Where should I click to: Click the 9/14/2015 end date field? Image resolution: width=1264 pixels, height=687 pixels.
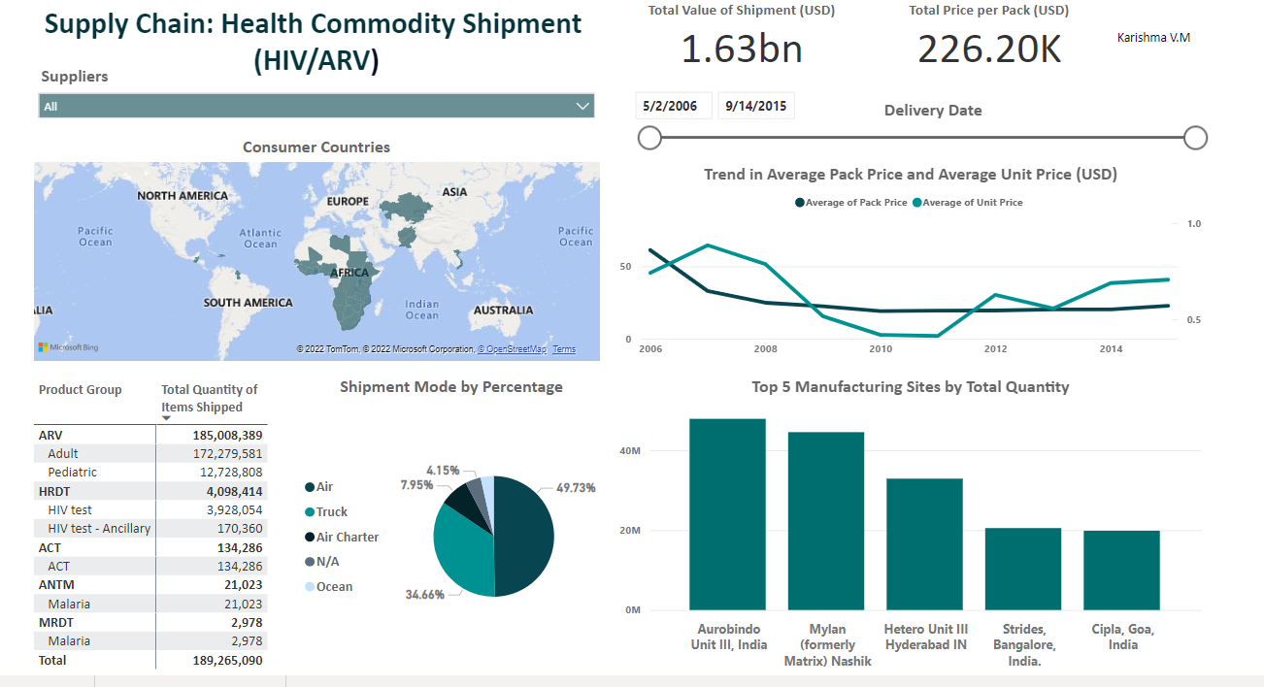756,105
